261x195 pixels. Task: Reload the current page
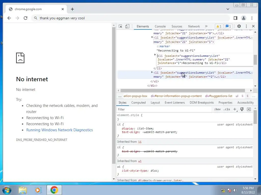pos(25,18)
